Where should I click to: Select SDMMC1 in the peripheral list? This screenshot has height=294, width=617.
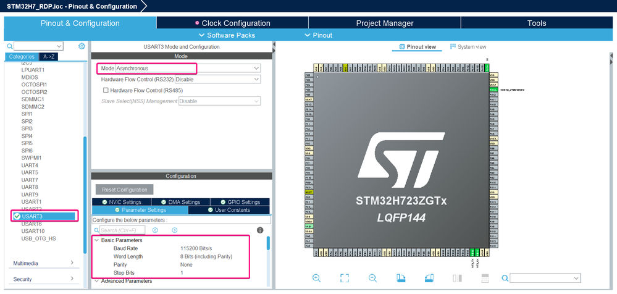click(x=33, y=99)
